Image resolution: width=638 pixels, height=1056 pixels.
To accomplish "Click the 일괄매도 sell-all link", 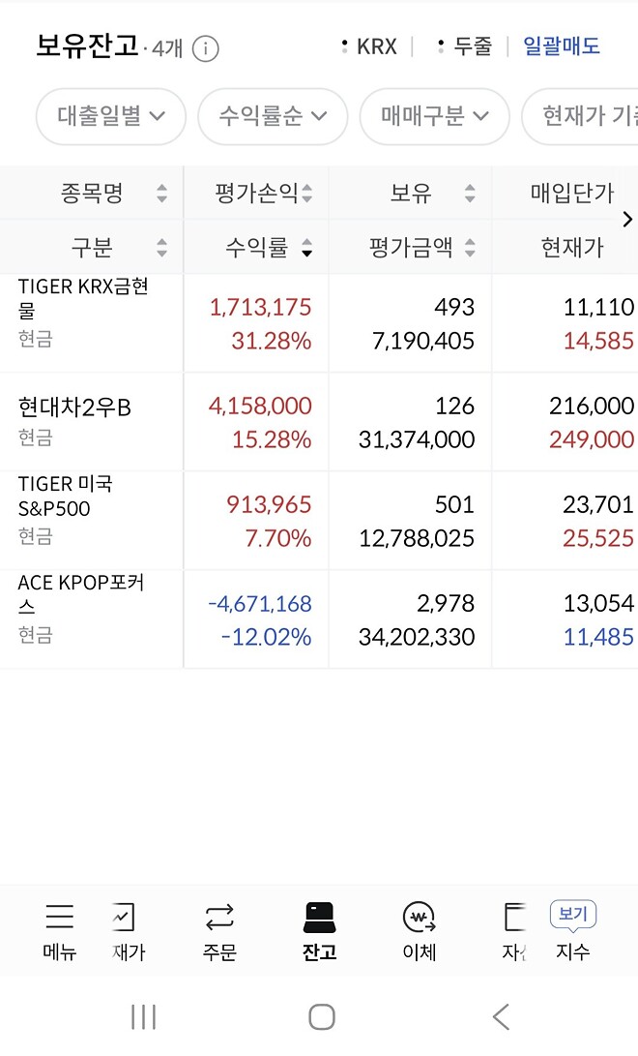I will point(562,45).
